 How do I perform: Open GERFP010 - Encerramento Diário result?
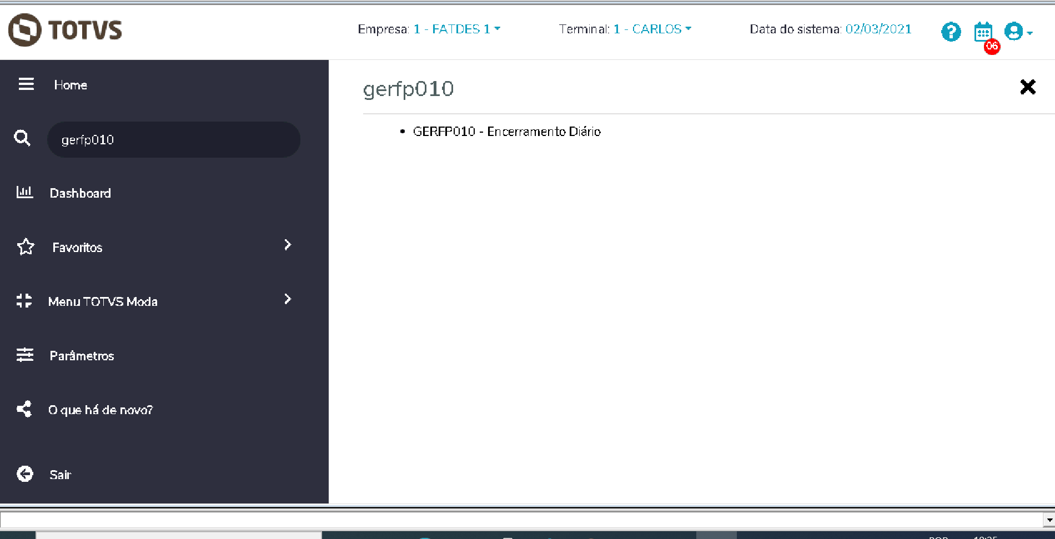click(507, 132)
